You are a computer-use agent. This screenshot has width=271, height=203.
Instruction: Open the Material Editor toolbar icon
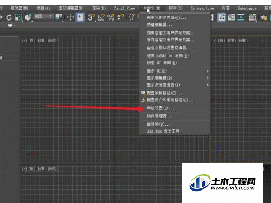pyautogui.click(x=253, y=17)
